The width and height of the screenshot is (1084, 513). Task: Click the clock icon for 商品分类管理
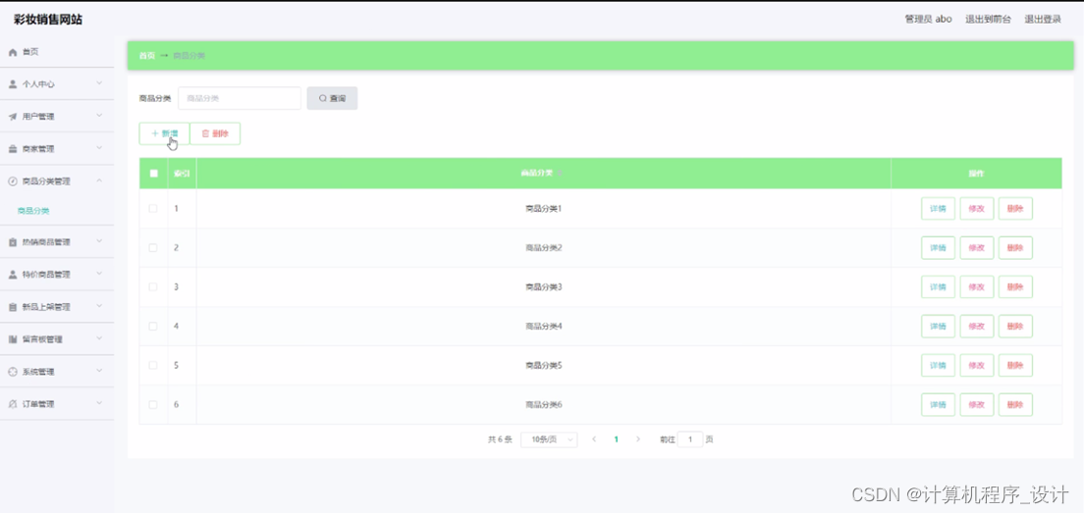(13, 181)
